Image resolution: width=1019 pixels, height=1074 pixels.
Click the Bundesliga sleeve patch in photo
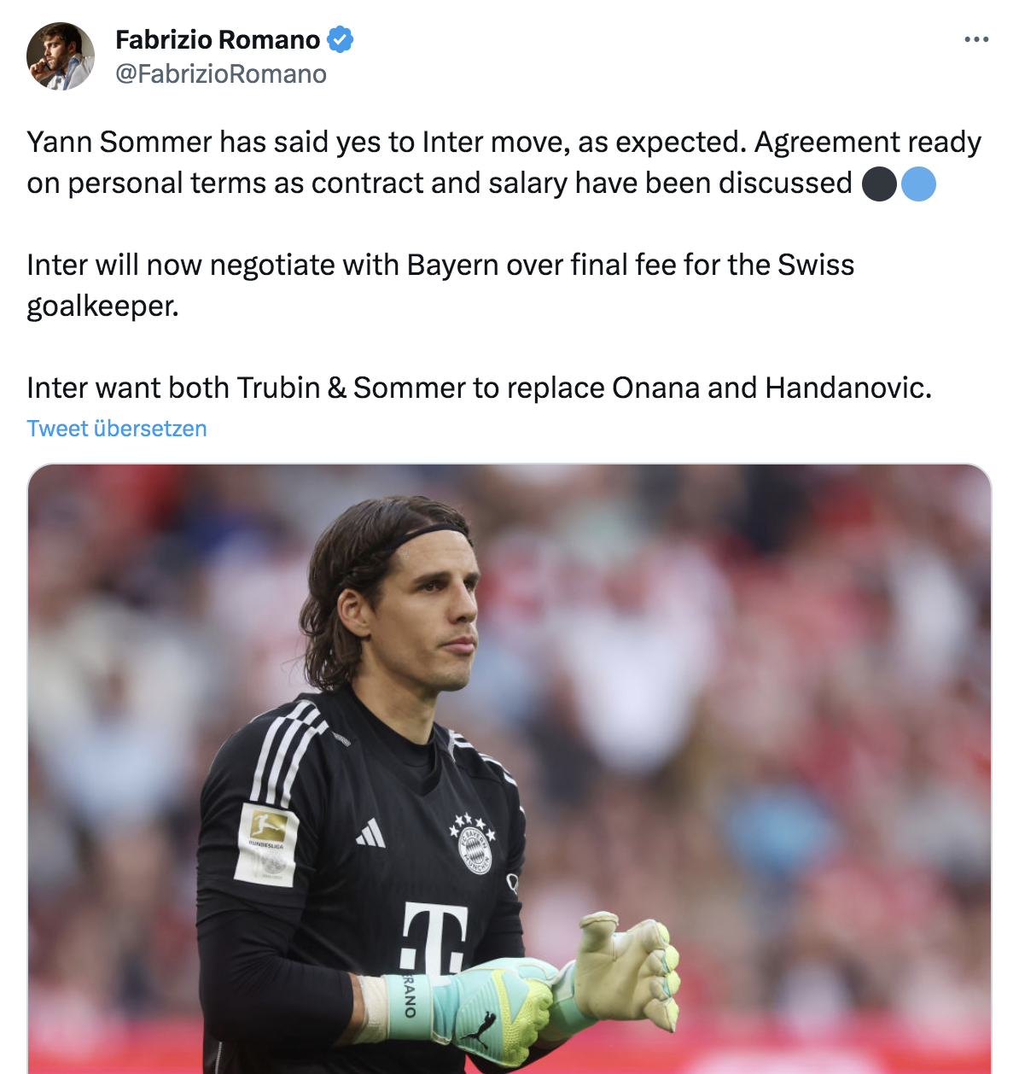[267, 843]
